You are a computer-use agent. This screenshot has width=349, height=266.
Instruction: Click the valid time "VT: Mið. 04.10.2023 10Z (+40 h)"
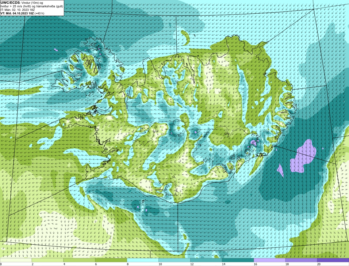[22, 13]
